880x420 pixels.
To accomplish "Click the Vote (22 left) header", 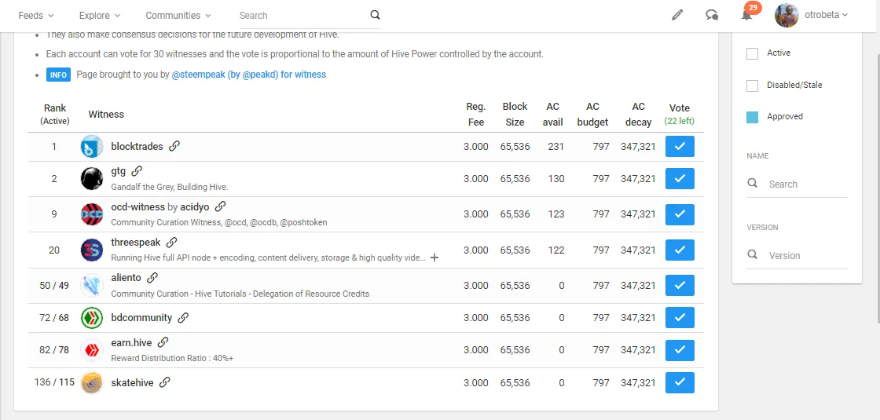I will point(680,114).
